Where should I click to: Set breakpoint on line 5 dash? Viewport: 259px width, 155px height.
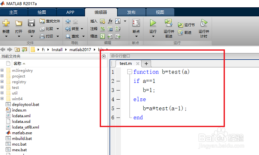[118, 109]
